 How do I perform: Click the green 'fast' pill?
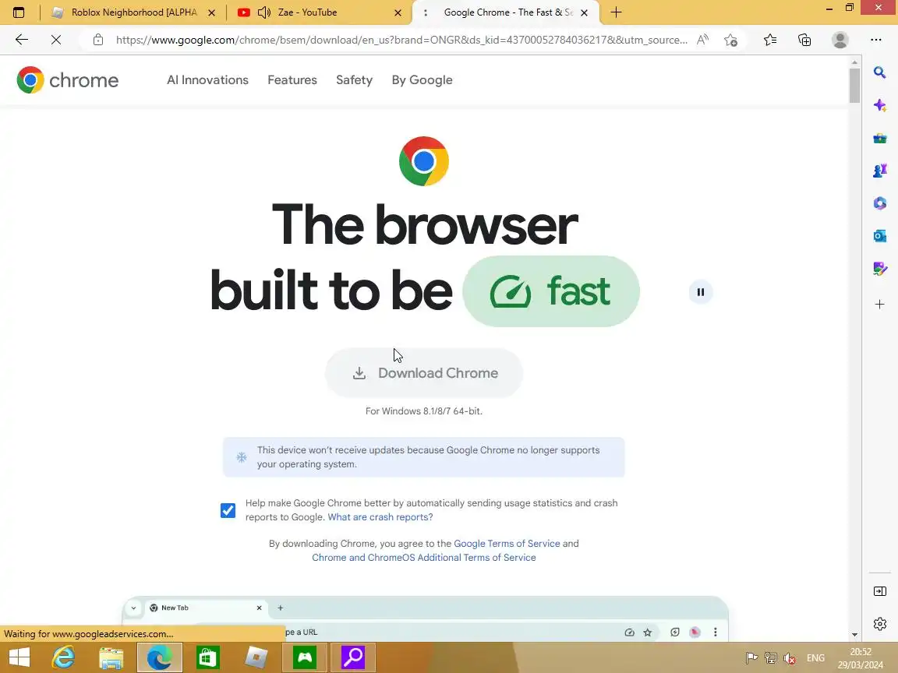[551, 291]
